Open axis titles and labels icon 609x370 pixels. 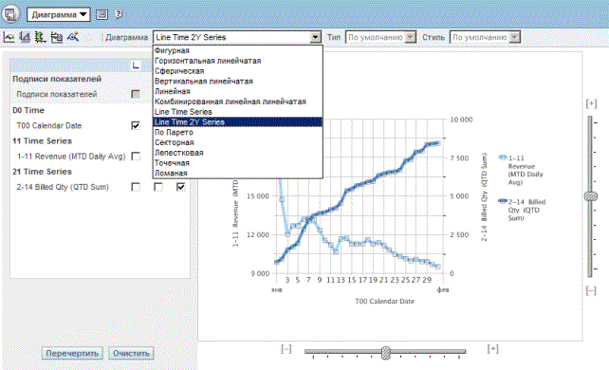25,37
